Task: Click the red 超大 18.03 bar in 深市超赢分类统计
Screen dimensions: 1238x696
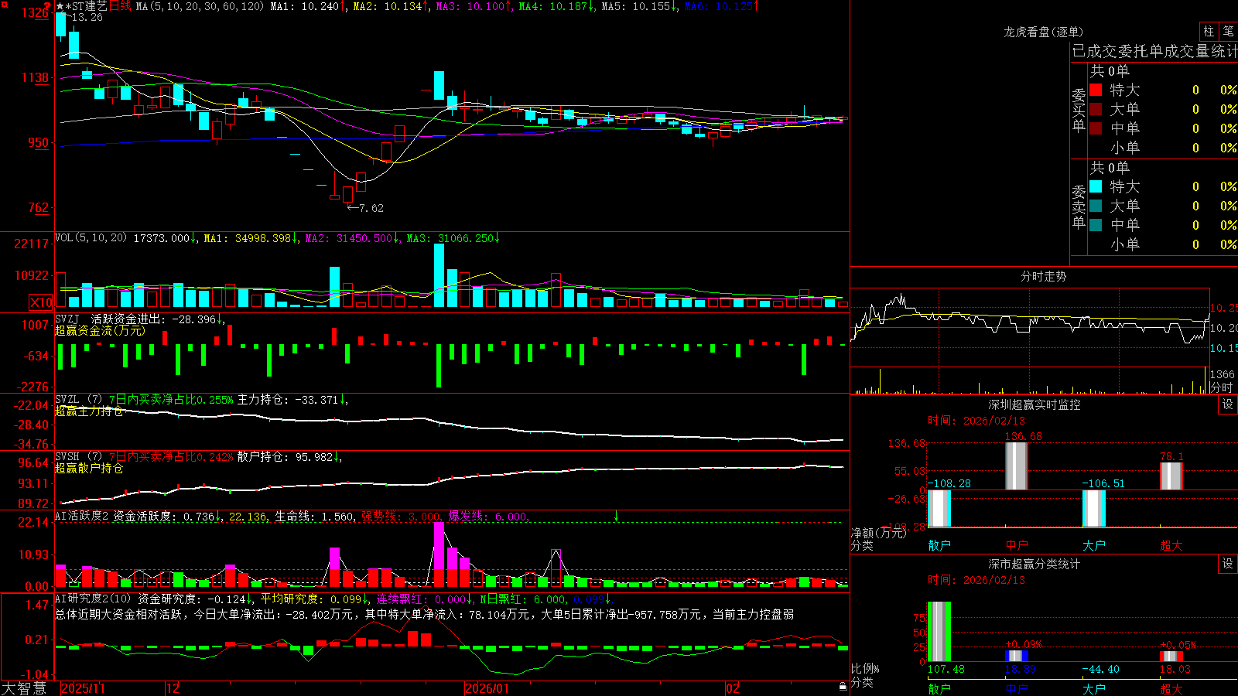Action: (x=1171, y=656)
